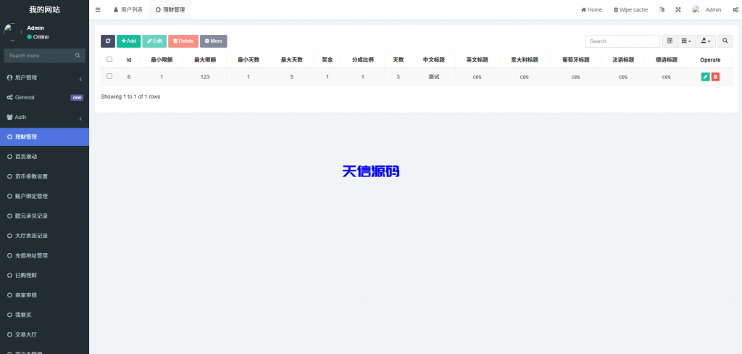This screenshot has height=354, width=742.
Task: Focus the Search menu field in sidebar
Action: [41, 55]
